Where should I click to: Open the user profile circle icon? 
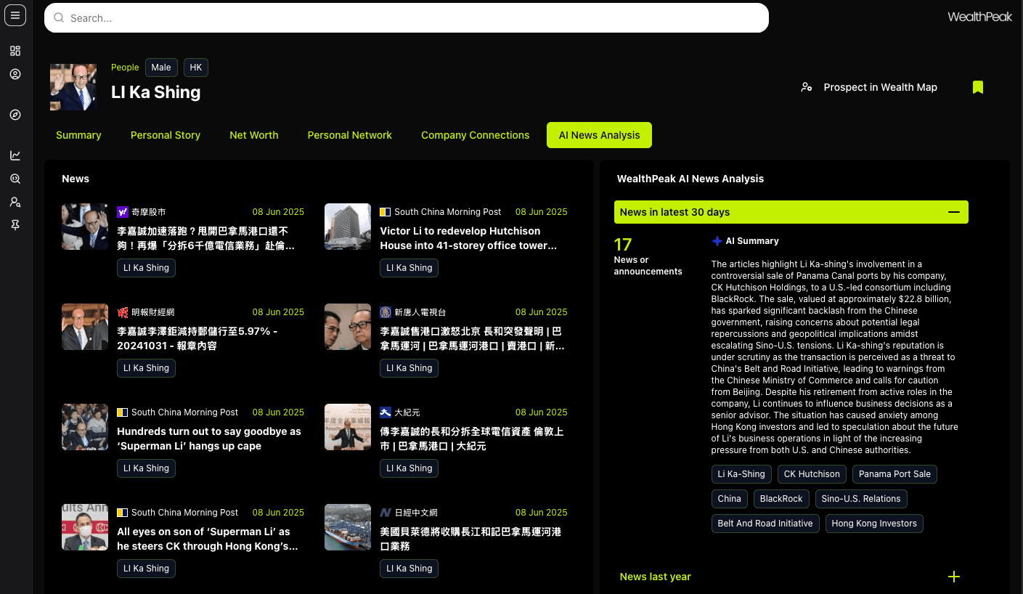[x=15, y=74]
